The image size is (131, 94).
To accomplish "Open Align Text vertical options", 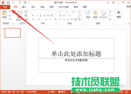I will (80, 15).
